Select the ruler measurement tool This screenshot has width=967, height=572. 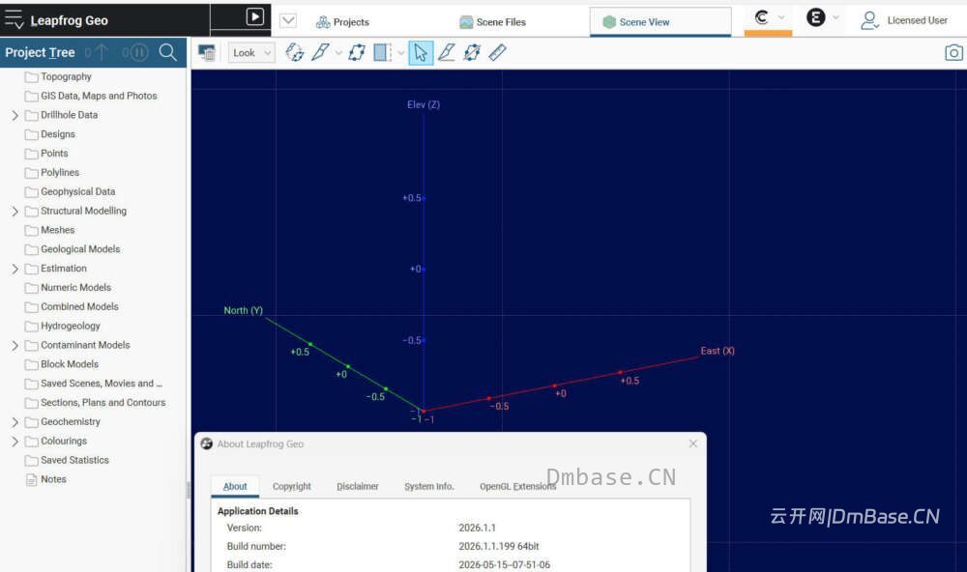(497, 52)
